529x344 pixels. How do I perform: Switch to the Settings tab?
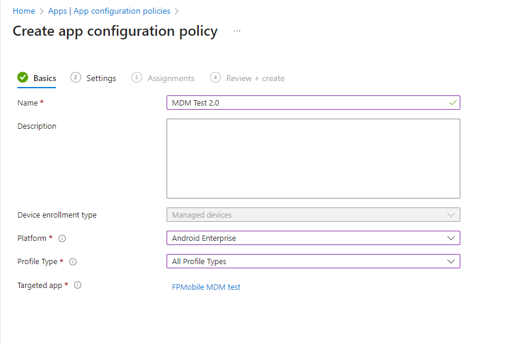tap(101, 78)
